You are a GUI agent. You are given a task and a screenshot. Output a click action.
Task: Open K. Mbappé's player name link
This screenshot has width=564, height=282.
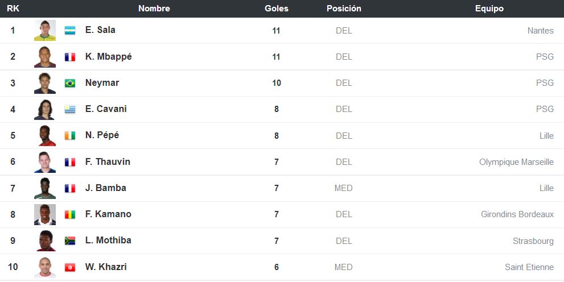(x=108, y=57)
